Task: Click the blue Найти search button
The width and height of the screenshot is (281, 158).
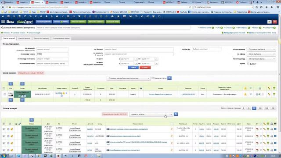Action: tap(133, 67)
